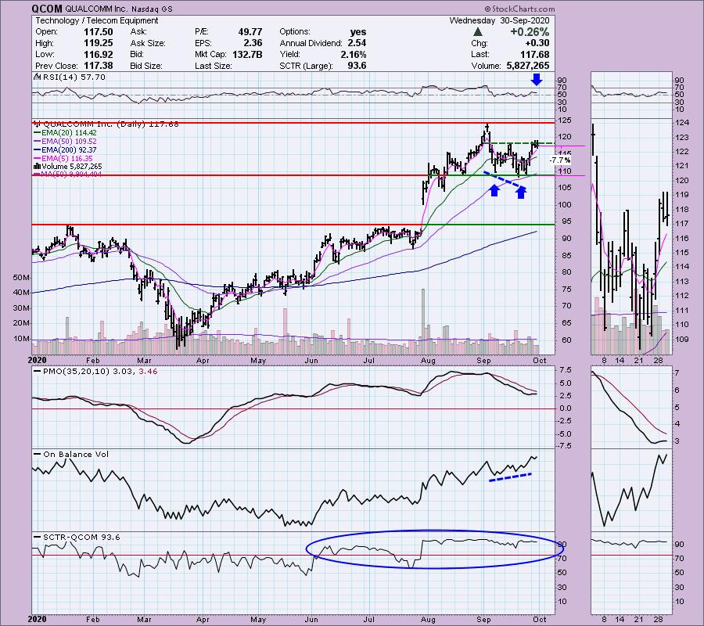Click the P/E value 49.77
This screenshot has height=626, width=704.
(250, 32)
